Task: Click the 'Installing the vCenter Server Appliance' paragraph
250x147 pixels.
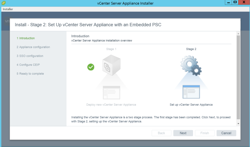Action: (151, 119)
